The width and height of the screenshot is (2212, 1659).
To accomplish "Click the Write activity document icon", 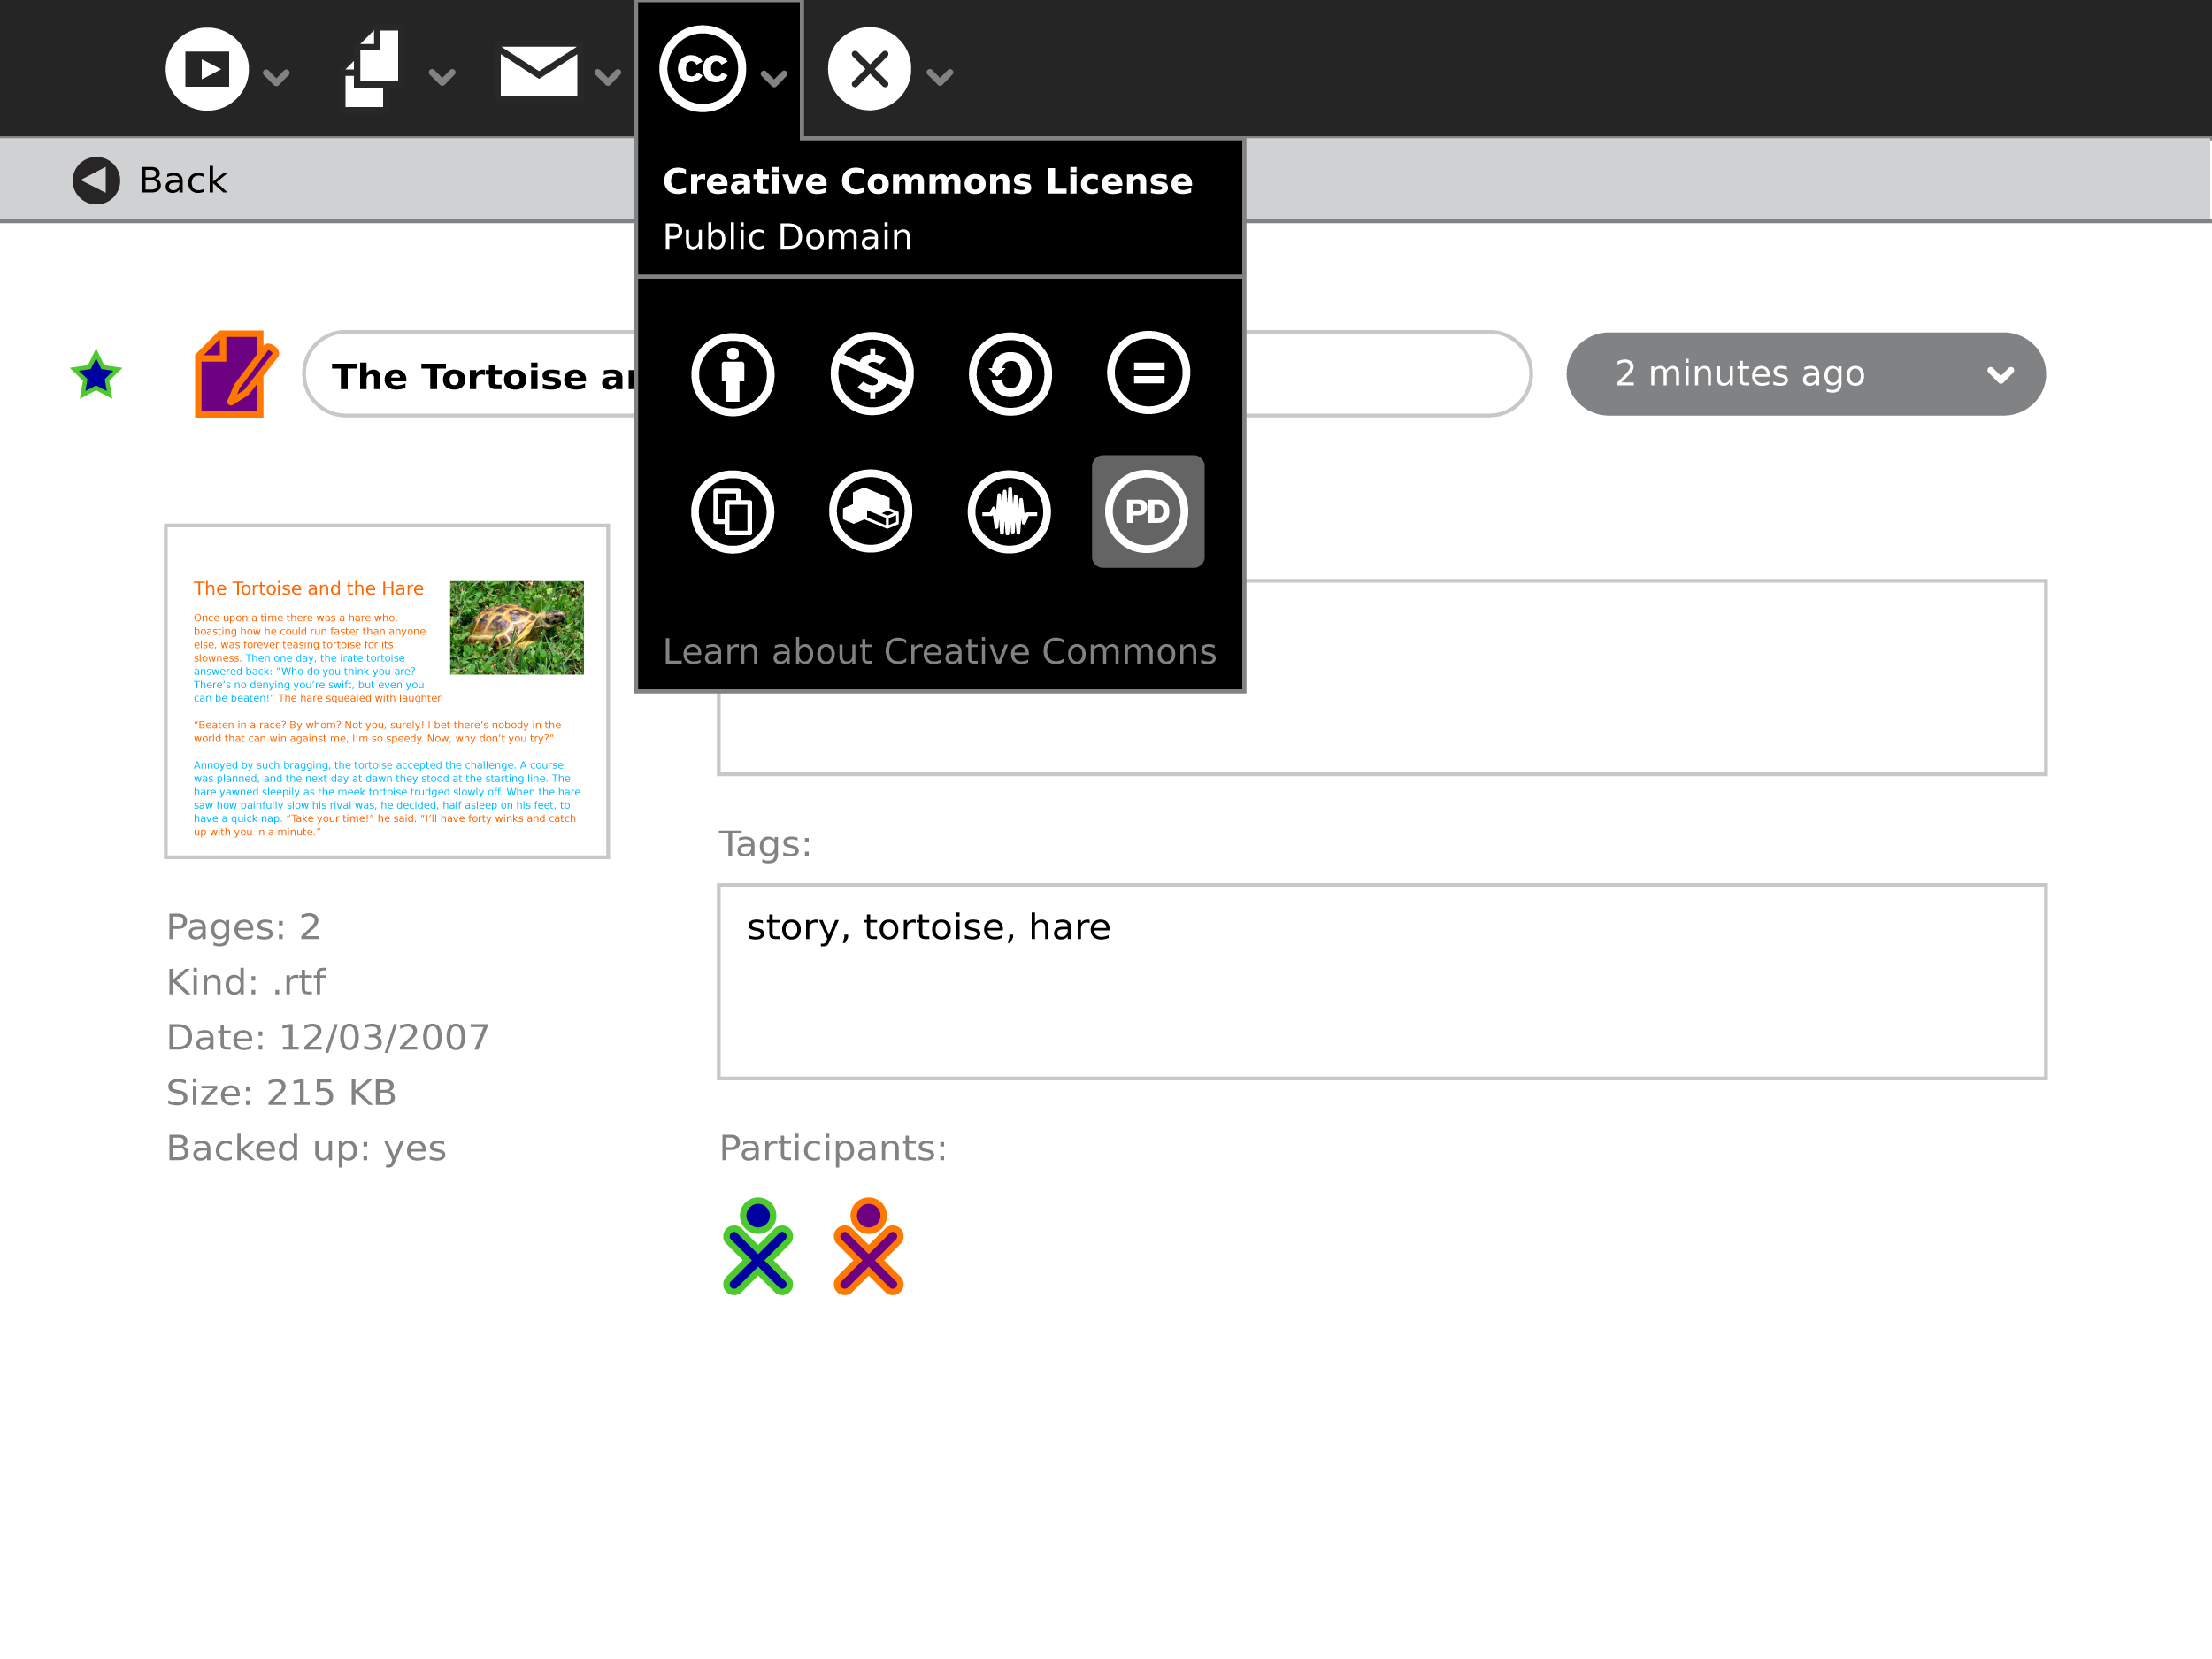I will tap(235, 373).
